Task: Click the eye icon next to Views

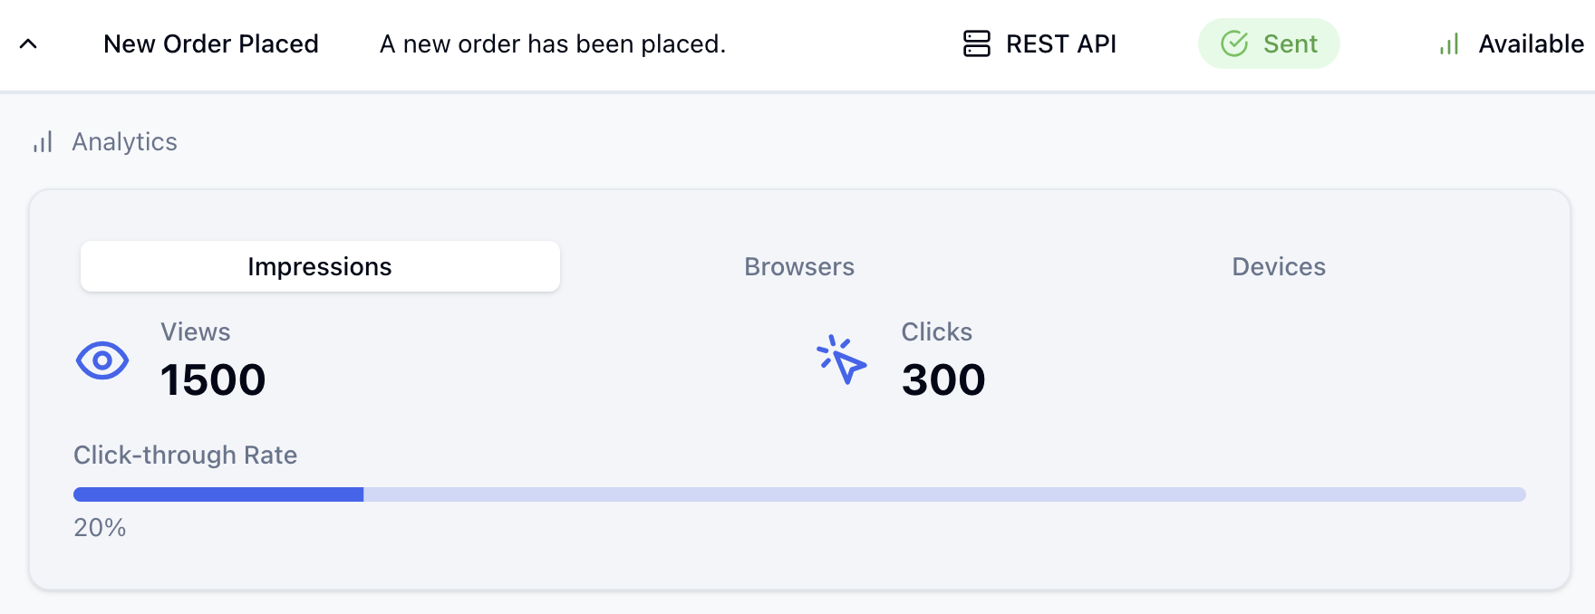Action: pyautogui.click(x=102, y=360)
